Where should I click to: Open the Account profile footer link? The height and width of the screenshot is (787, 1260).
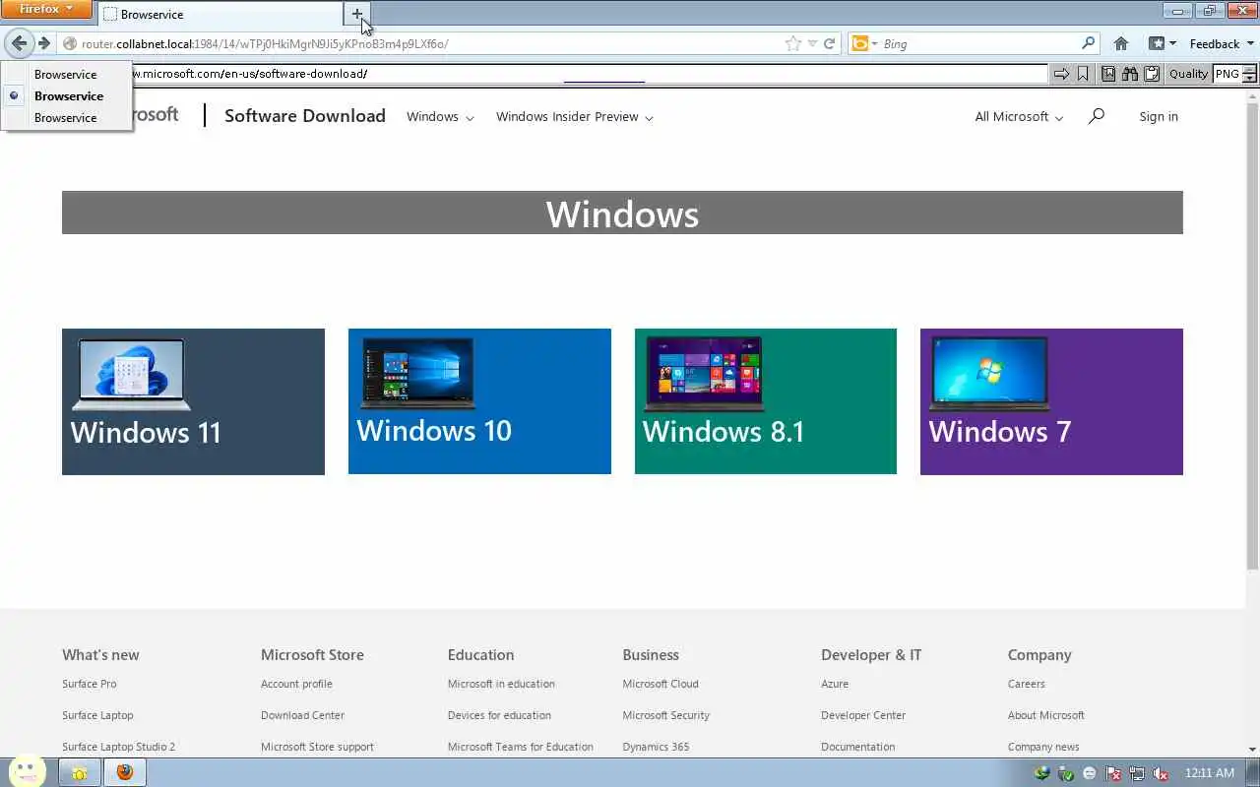pos(296,684)
